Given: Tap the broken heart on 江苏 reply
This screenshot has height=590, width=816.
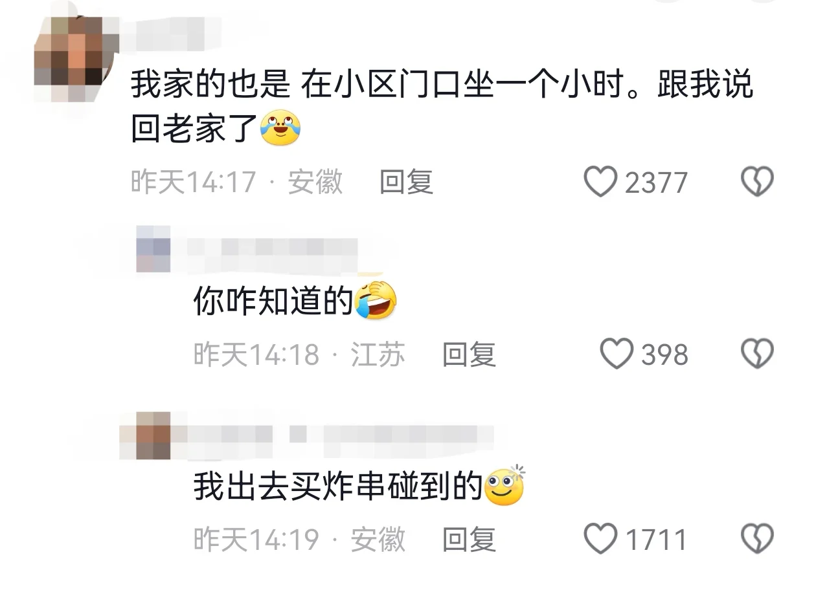Looking at the screenshot, I should [757, 355].
